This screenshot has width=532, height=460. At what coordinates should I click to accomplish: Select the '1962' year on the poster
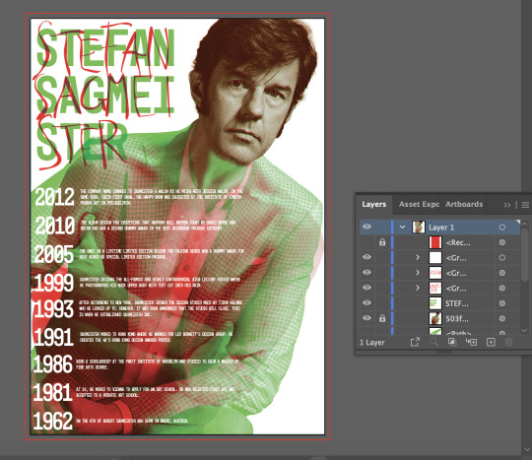point(52,421)
